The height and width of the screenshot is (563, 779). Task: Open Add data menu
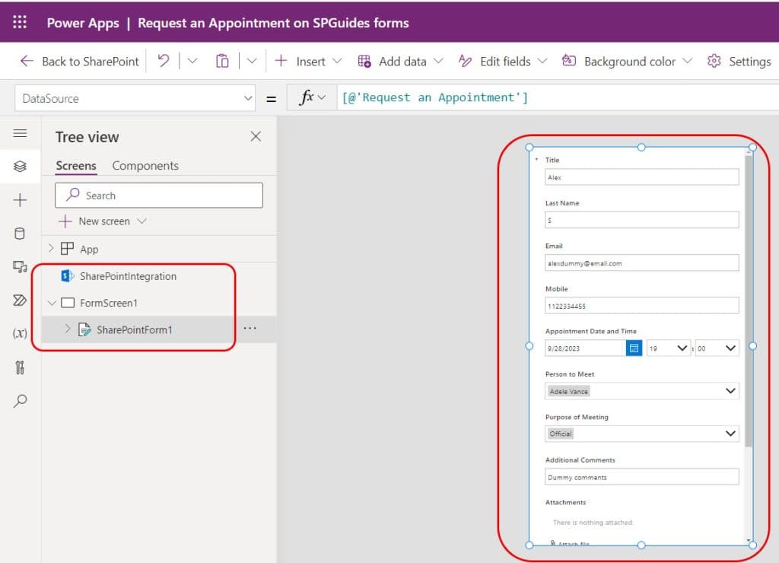coord(400,61)
